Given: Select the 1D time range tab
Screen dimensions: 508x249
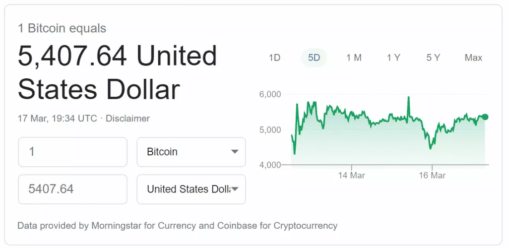Looking at the screenshot, I should [x=274, y=58].
